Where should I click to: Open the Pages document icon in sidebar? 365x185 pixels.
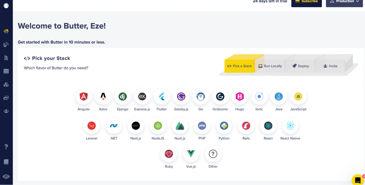[x=6, y=58]
